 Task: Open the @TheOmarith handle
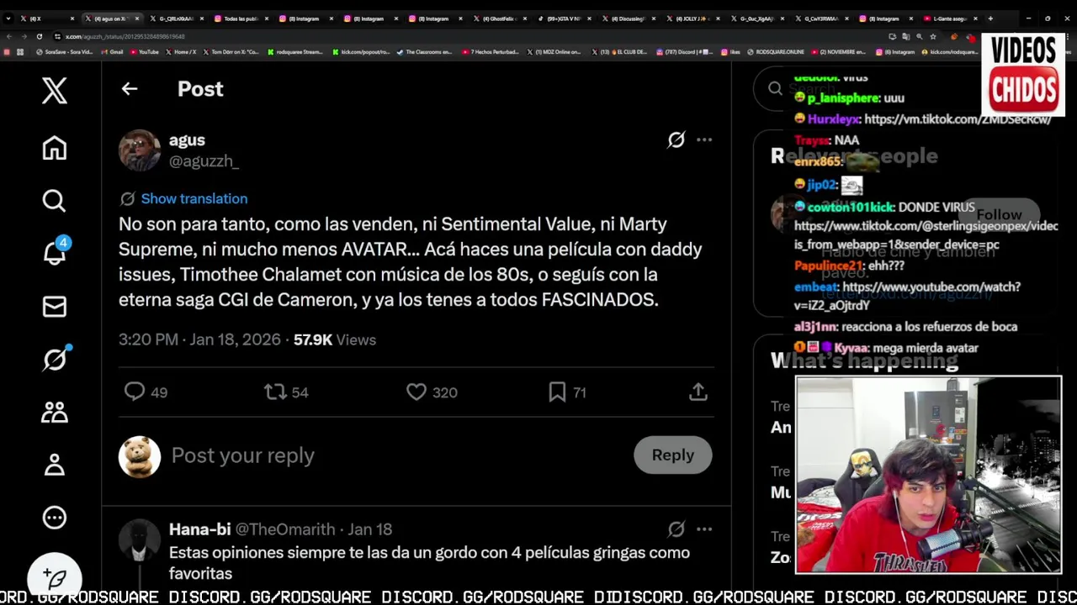[x=285, y=529]
